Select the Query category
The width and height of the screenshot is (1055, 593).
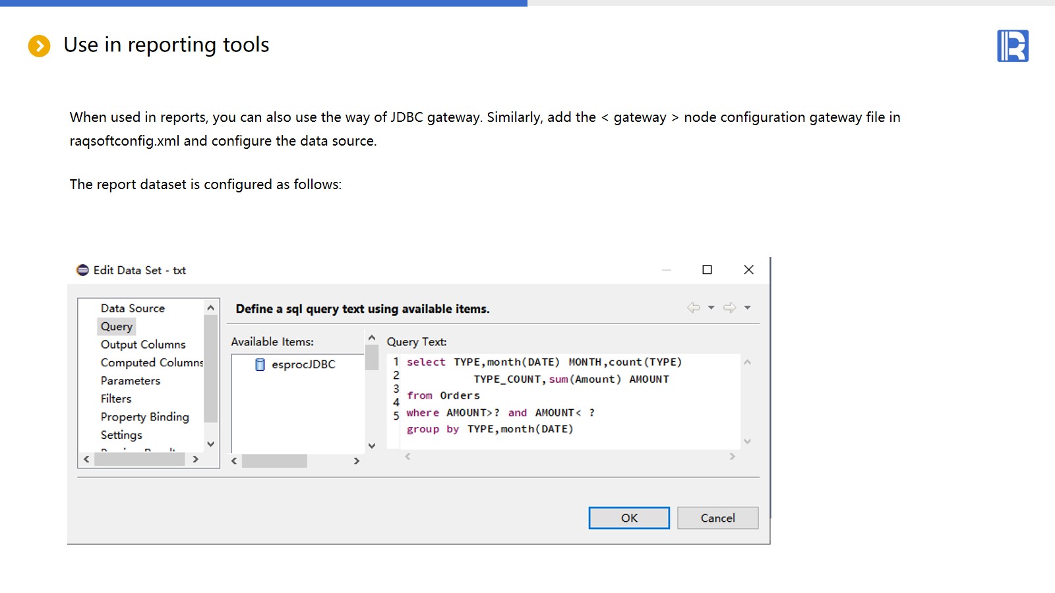tap(117, 327)
